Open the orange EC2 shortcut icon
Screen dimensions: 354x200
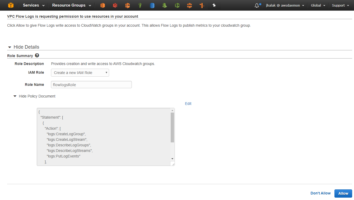[103, 5]
